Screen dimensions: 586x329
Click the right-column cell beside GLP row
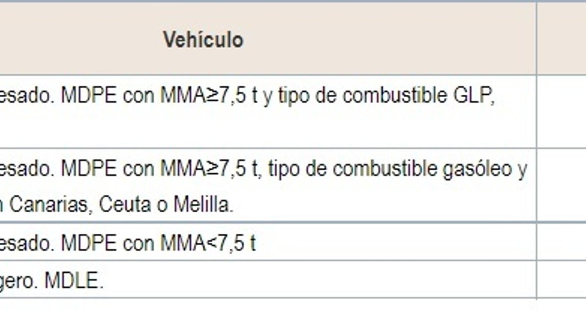coord(561,112)
